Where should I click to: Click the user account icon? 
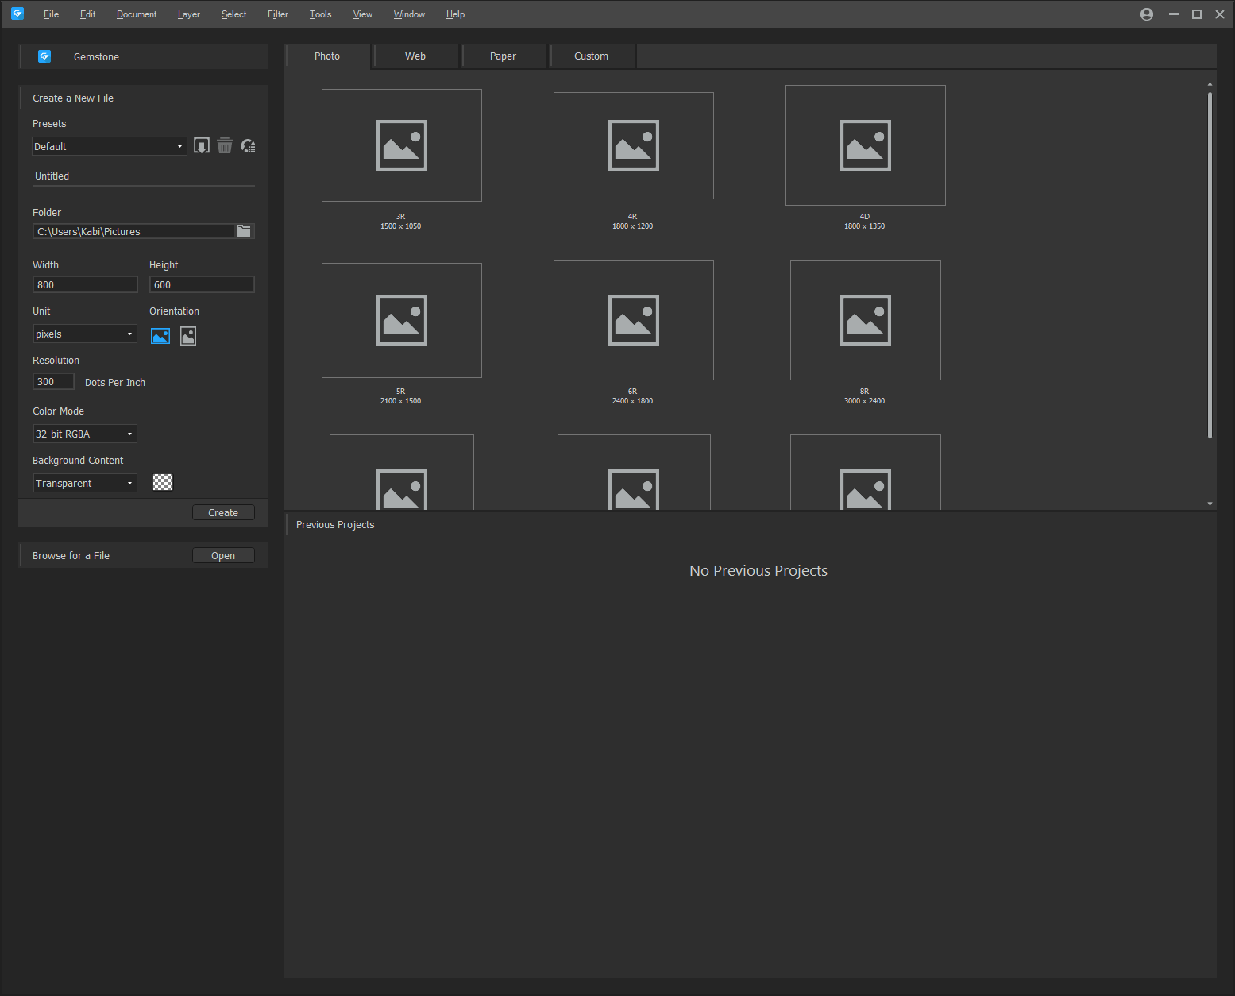[1146, 14]
